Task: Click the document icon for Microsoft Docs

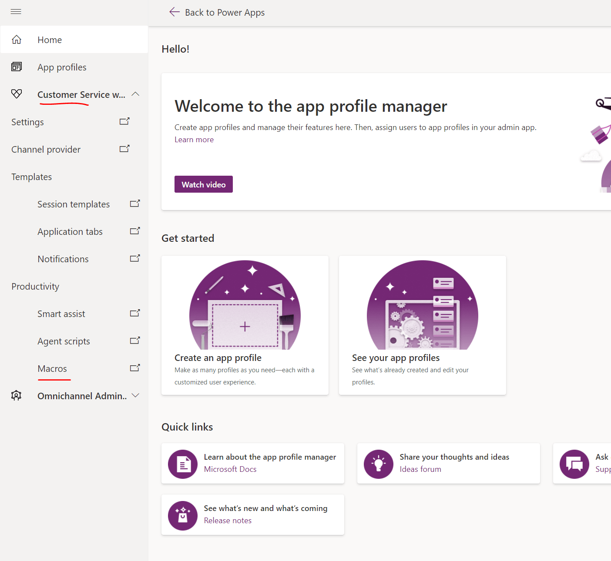Action: click(183, 464)
